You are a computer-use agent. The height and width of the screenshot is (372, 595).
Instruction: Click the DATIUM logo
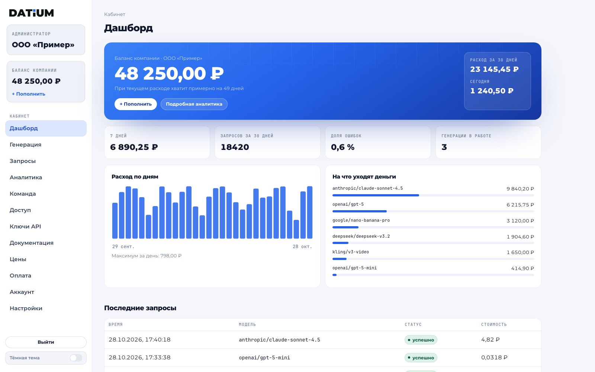[32, 13]
